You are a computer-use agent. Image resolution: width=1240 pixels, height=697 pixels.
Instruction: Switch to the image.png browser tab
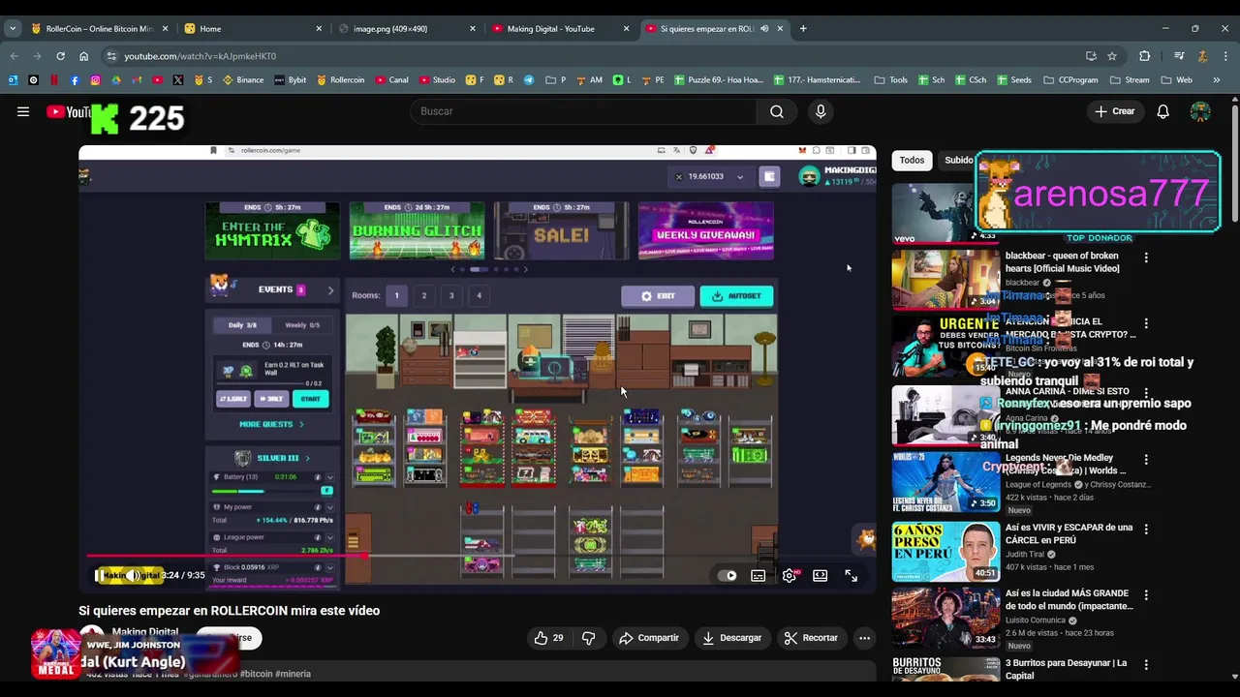click(407, 28)
